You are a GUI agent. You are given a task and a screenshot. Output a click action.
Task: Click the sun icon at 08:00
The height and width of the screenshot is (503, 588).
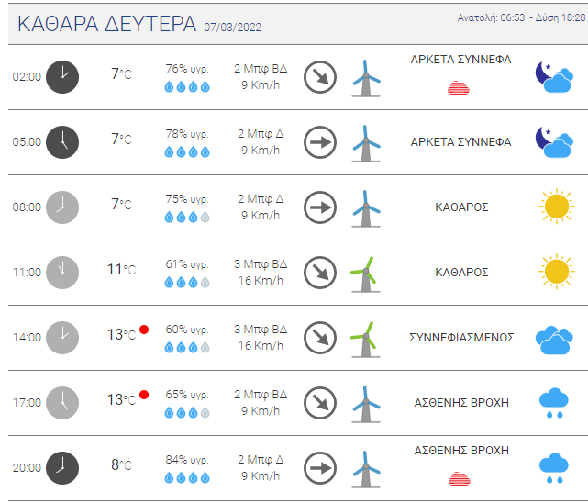point(555,207)
